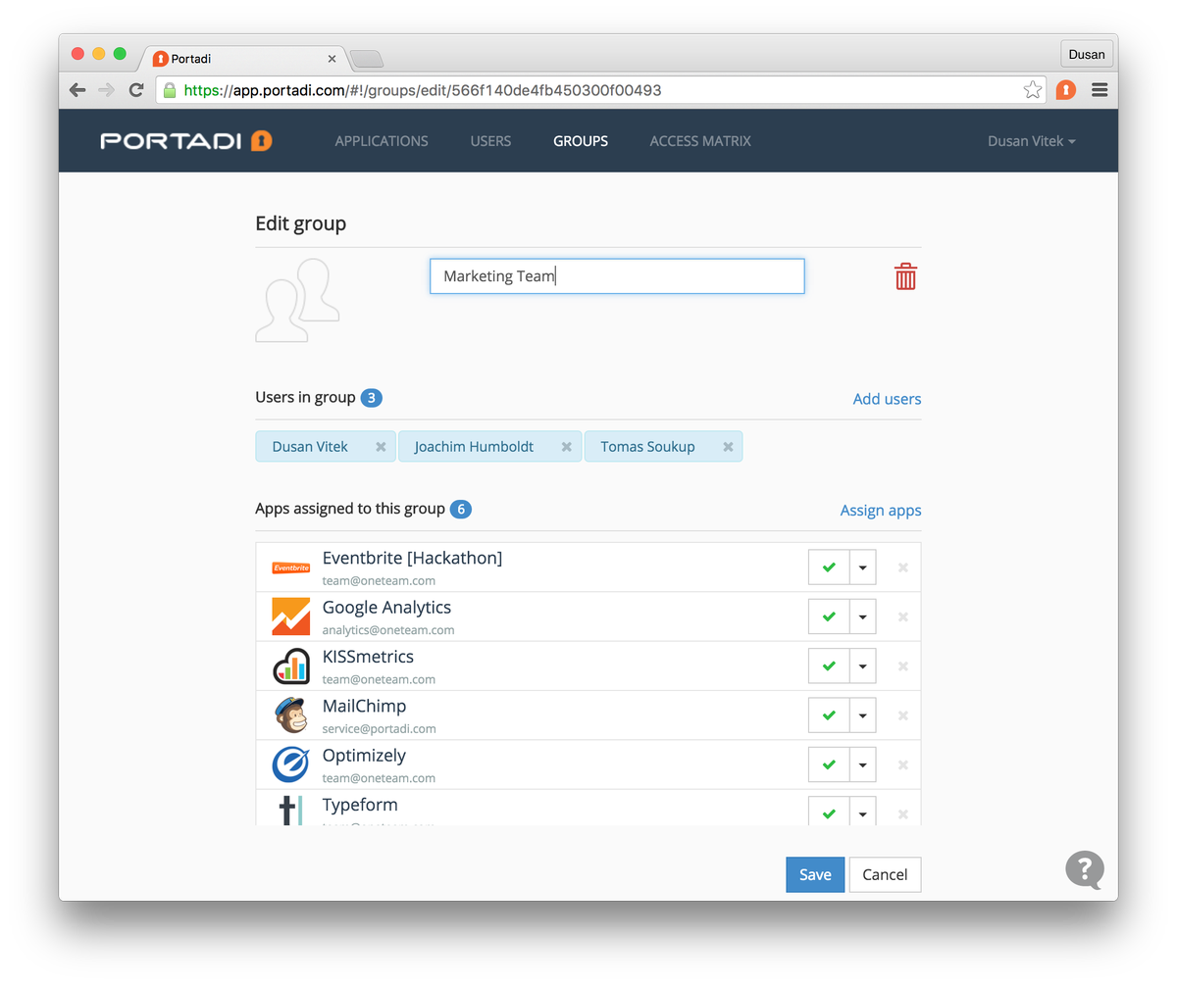1177x985 pixels.
Task: Click the Tomas Soukup user tag
Action: pos(663,446)
